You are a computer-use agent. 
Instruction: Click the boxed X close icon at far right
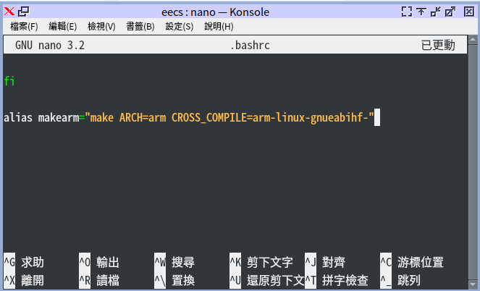[468, 11]
